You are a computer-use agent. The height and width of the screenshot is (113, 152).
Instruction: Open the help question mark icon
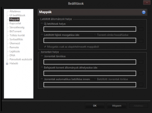point(143,12)
